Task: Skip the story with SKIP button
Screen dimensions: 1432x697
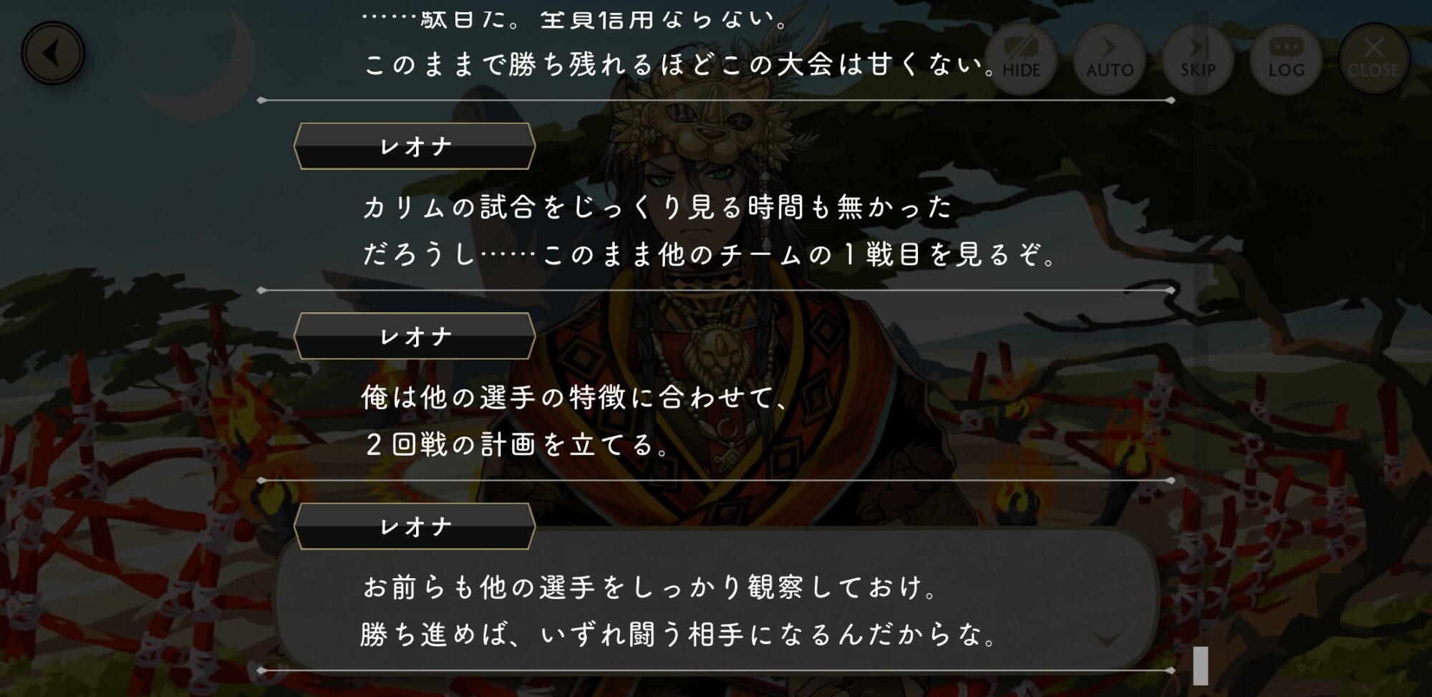Action: [1198, 59]
